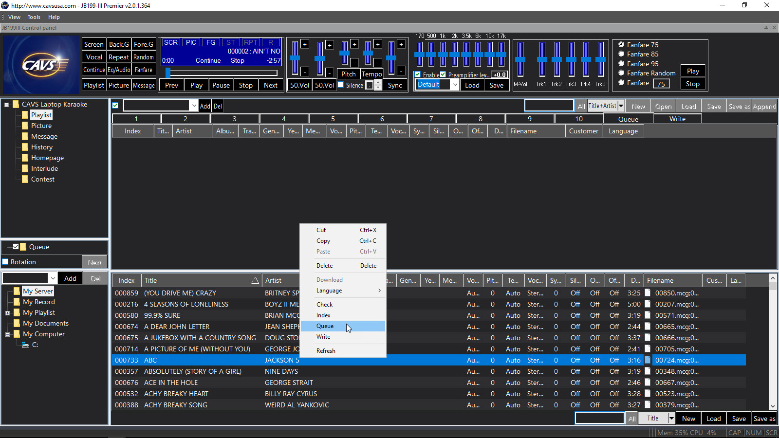Click the 170 Hz equalizer band slider
Image resolution: width=779 pixels, height=438 pixels.
click(420, 54)
